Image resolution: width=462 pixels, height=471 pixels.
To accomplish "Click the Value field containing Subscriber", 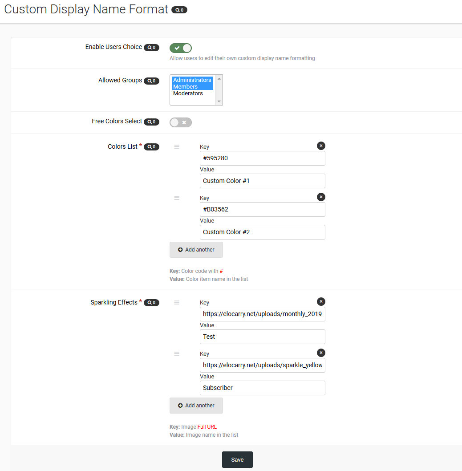I will tap(262, 388).
